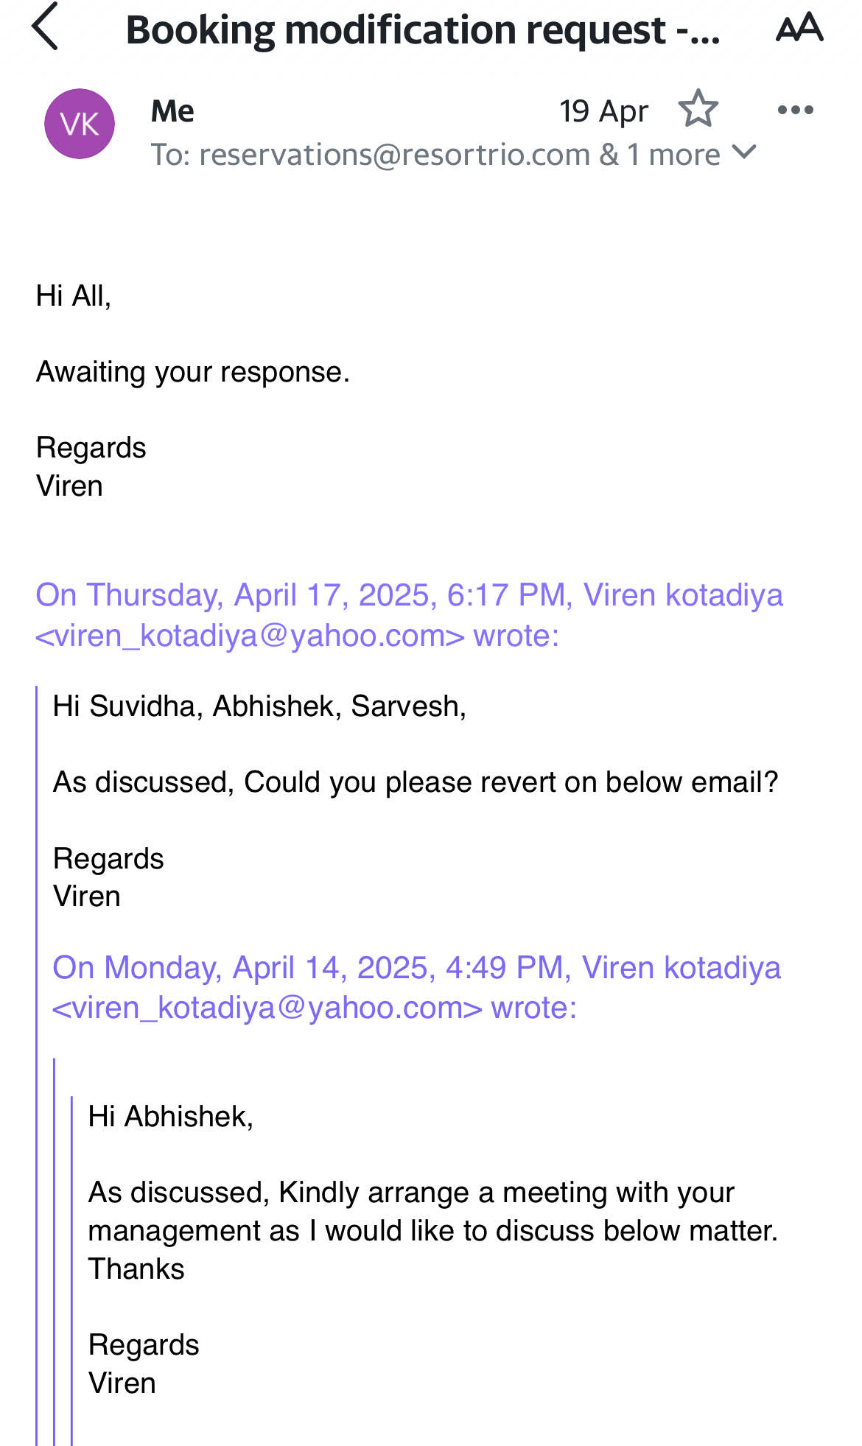The image size is (862, 1446).
Task: Tap the VK sender avatar
Action: (x=80, y=124)
